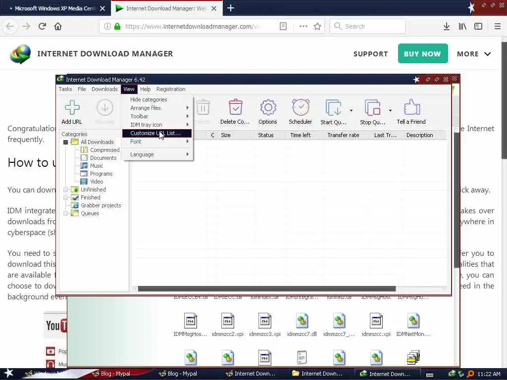Viewport: 507px width, 380px height.
Task: Select Customize URL List menu entry
Action: 157,133
